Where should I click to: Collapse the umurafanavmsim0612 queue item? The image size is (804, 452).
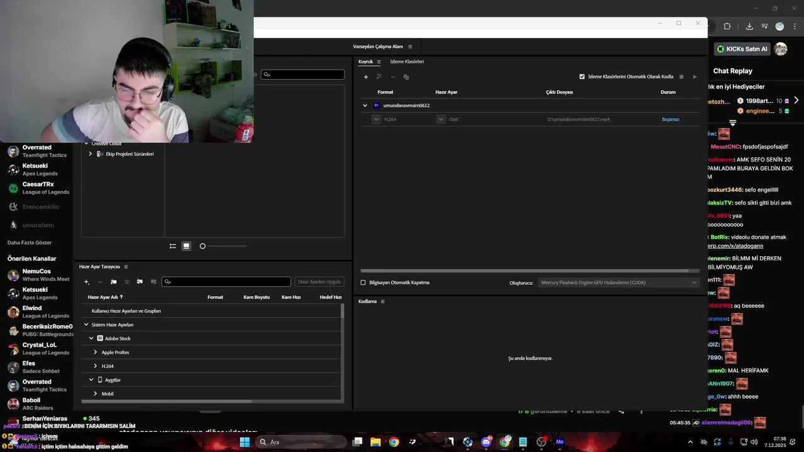click(x=365, y=105)
